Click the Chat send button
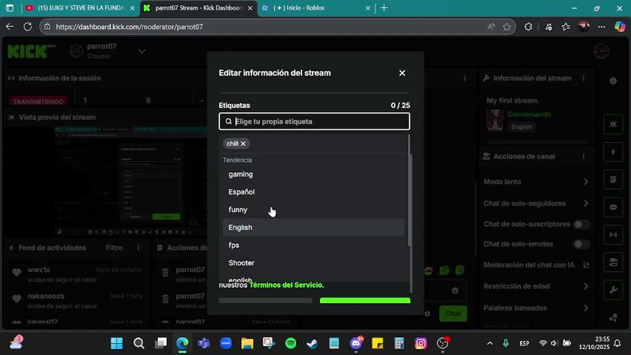The width and height of the screenshot is (631, 355). coord(453,313)
